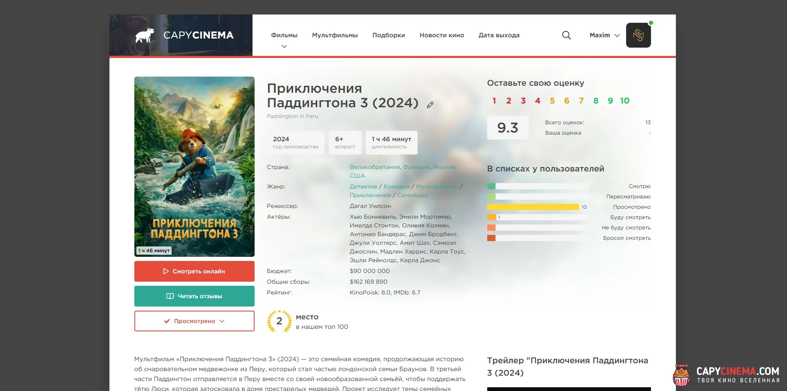Follow the США country link
787x391 pixels.
pyautogui.click(x=357, y=176)
